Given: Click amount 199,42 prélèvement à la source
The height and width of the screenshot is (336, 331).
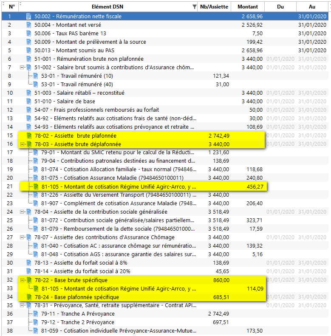Looking at the screenshot, I should [x=255, y=42].
